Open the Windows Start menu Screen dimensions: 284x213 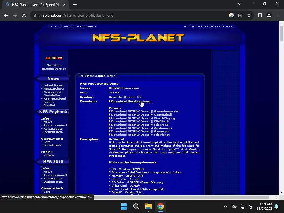(x=124, y=206)
